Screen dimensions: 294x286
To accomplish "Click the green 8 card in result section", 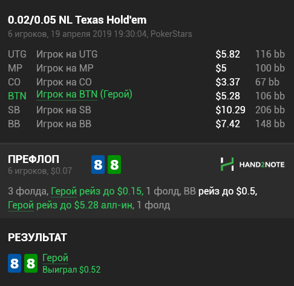I will (31, 264).
